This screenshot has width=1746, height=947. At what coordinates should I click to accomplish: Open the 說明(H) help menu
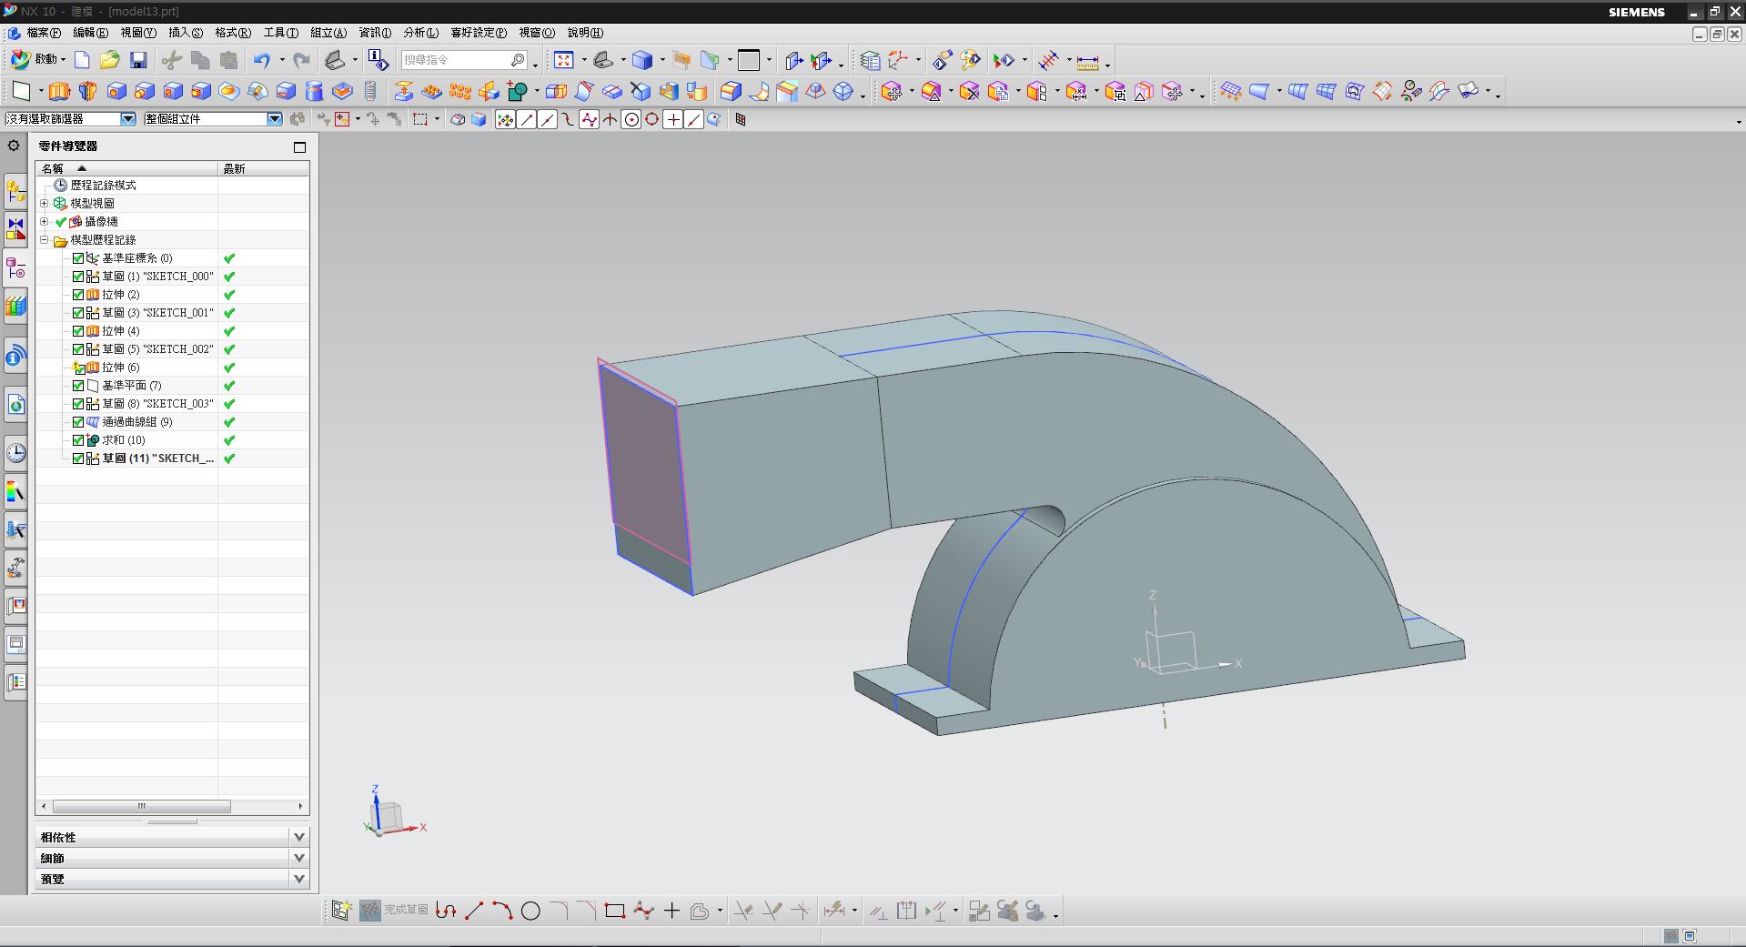(x=584, y=33)
